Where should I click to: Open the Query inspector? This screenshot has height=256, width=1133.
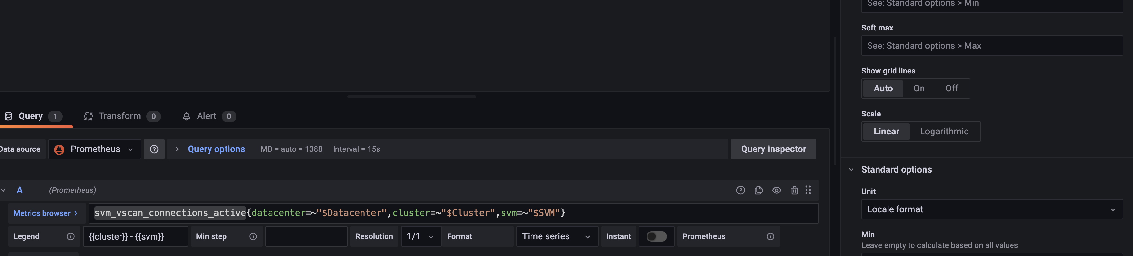[773, 149]
